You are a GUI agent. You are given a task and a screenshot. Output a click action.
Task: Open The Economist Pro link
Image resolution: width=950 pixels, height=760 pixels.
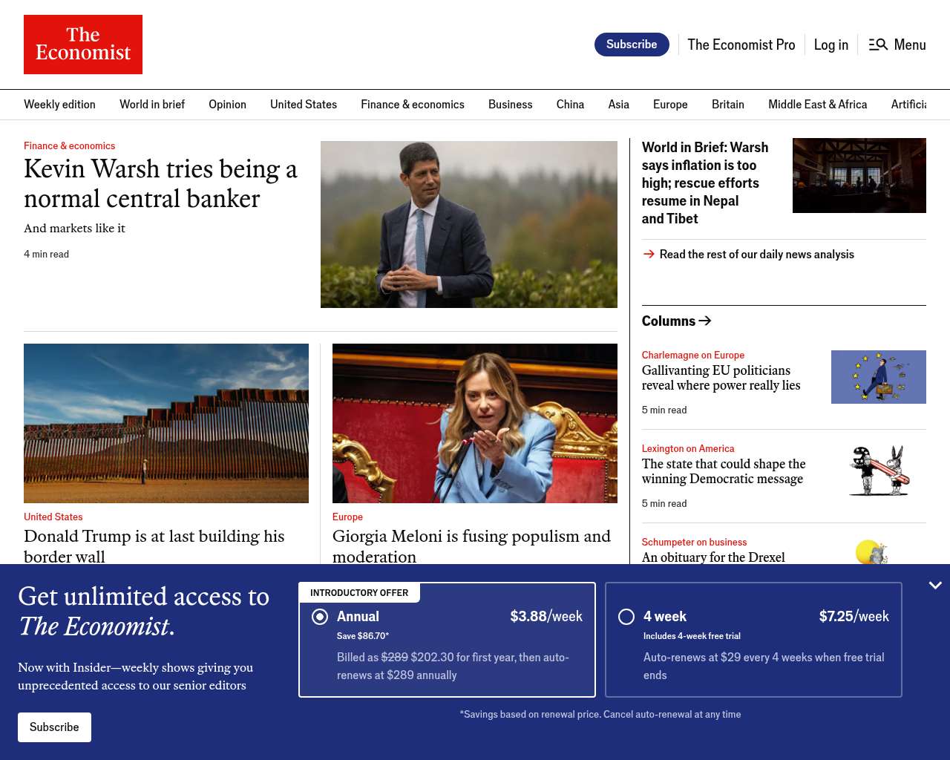(x=741, y=45)
